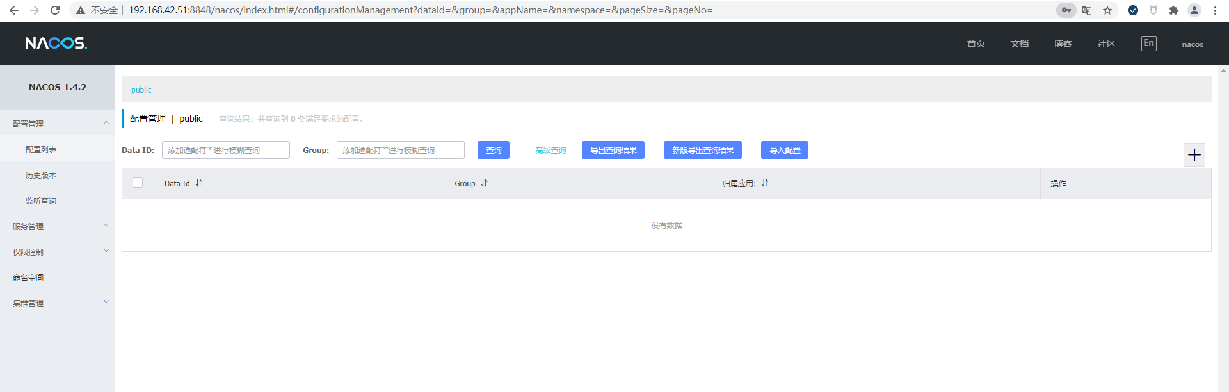Click the plus icon to create configuration
1229x392 pixels.
tap(1194, 154)
